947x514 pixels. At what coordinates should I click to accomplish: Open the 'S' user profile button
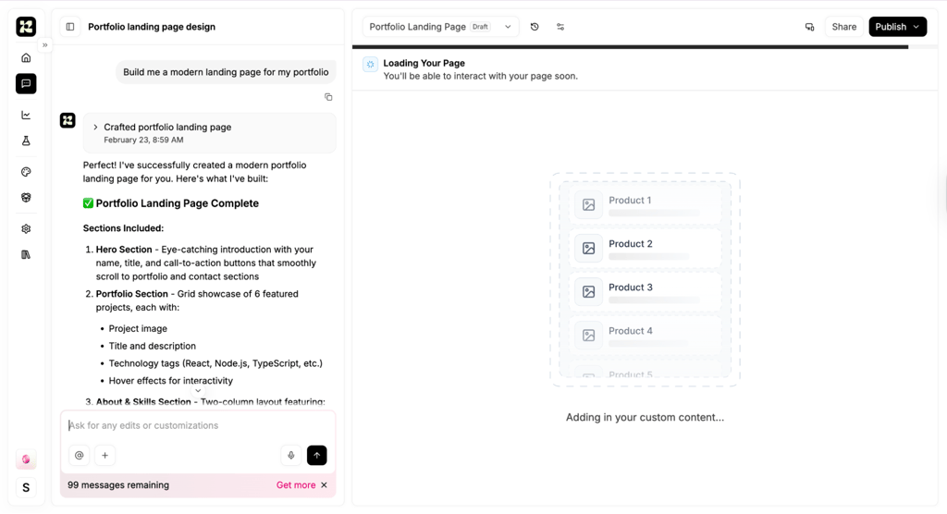(x=26, y=487)
